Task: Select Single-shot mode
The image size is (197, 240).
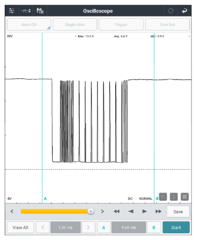Action: [75, 25]
